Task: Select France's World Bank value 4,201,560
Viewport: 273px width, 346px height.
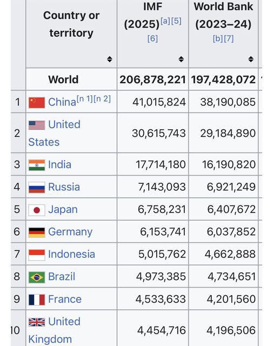Action: 231,299
